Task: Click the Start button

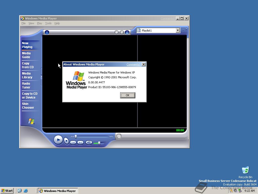Action: (7, 191)
